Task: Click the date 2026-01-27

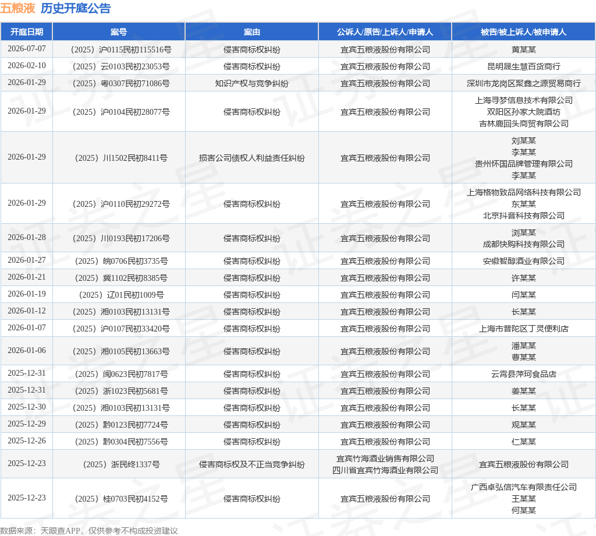Action: pos(27,260)
